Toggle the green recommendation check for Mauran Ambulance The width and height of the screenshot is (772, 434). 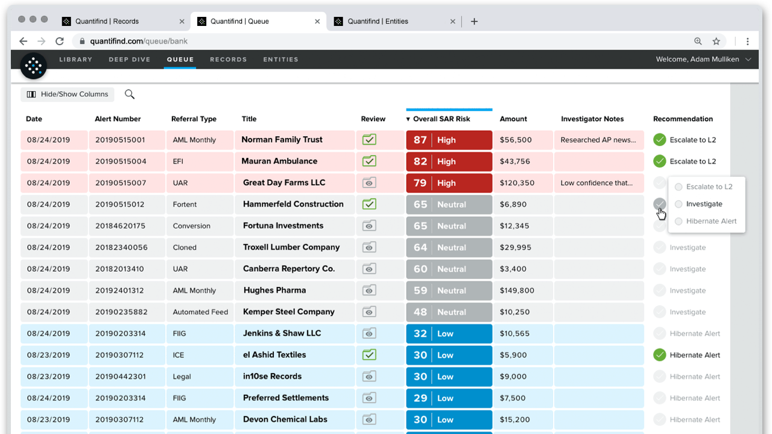[x=660, y=161]
